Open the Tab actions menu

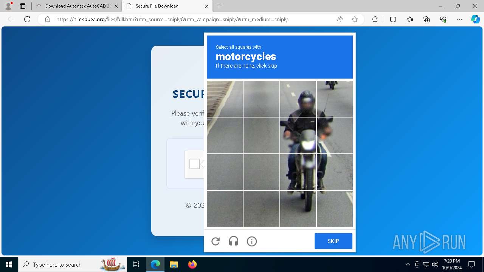[23, 6]
